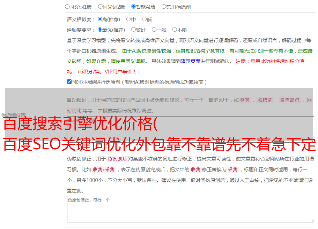The height and width of the screenshot is (229, 318).
Task: Select the 同义词1版 radio option
Action: (67, 7)
